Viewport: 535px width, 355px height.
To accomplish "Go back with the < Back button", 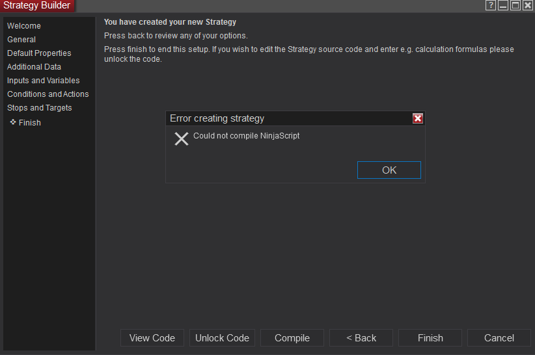I will click(x=361, y=337).
